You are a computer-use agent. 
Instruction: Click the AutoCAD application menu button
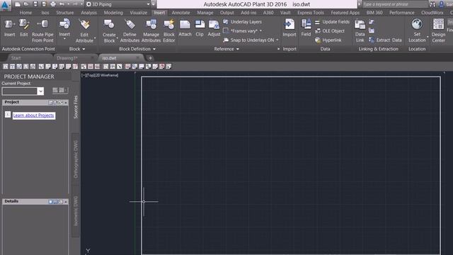[x=5, y=5]
